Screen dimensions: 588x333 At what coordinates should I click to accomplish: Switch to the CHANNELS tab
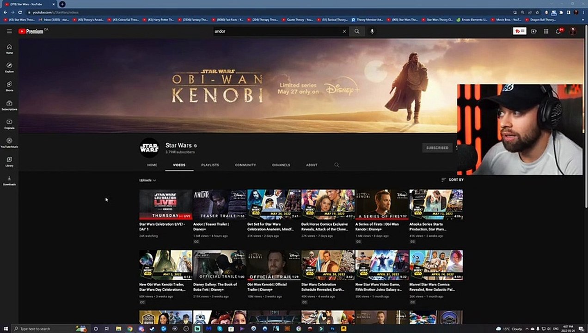[281, 165]
